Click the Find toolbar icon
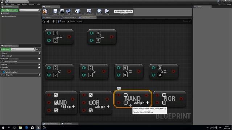The height and width of the screenshot is (130, 232). click(x=68, y=12)
